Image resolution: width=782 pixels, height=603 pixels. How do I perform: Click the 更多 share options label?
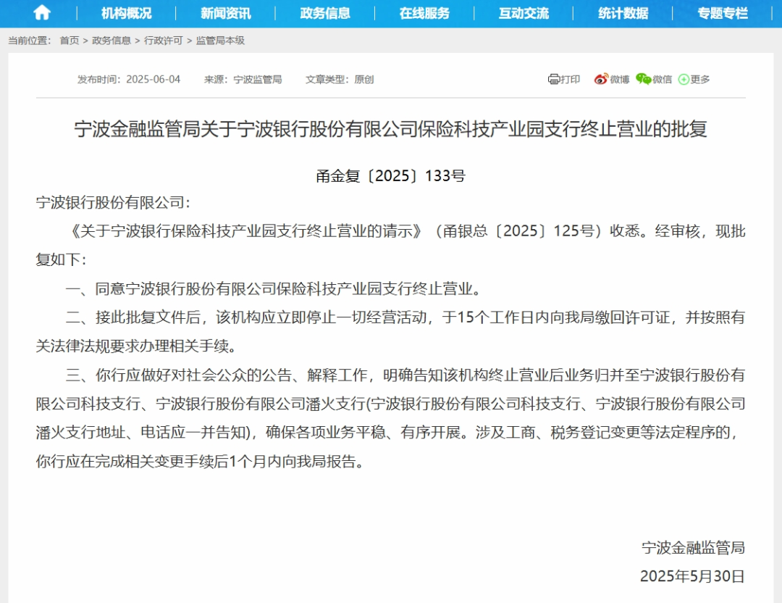[x=699, y=80]
